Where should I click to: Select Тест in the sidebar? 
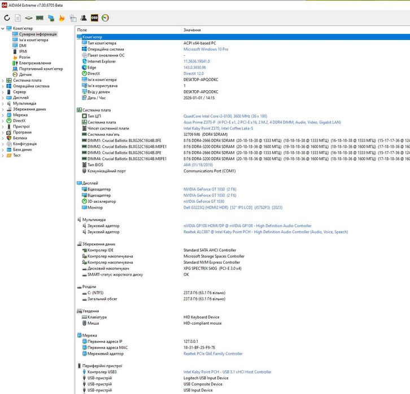pos(17,155)
